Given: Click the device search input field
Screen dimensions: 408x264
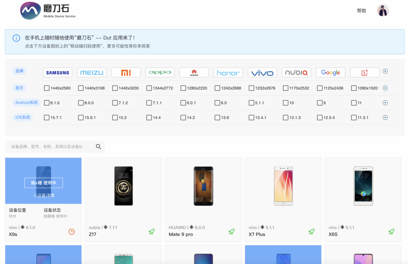Looking at the screenshot, I should click(x=49, y=146).
